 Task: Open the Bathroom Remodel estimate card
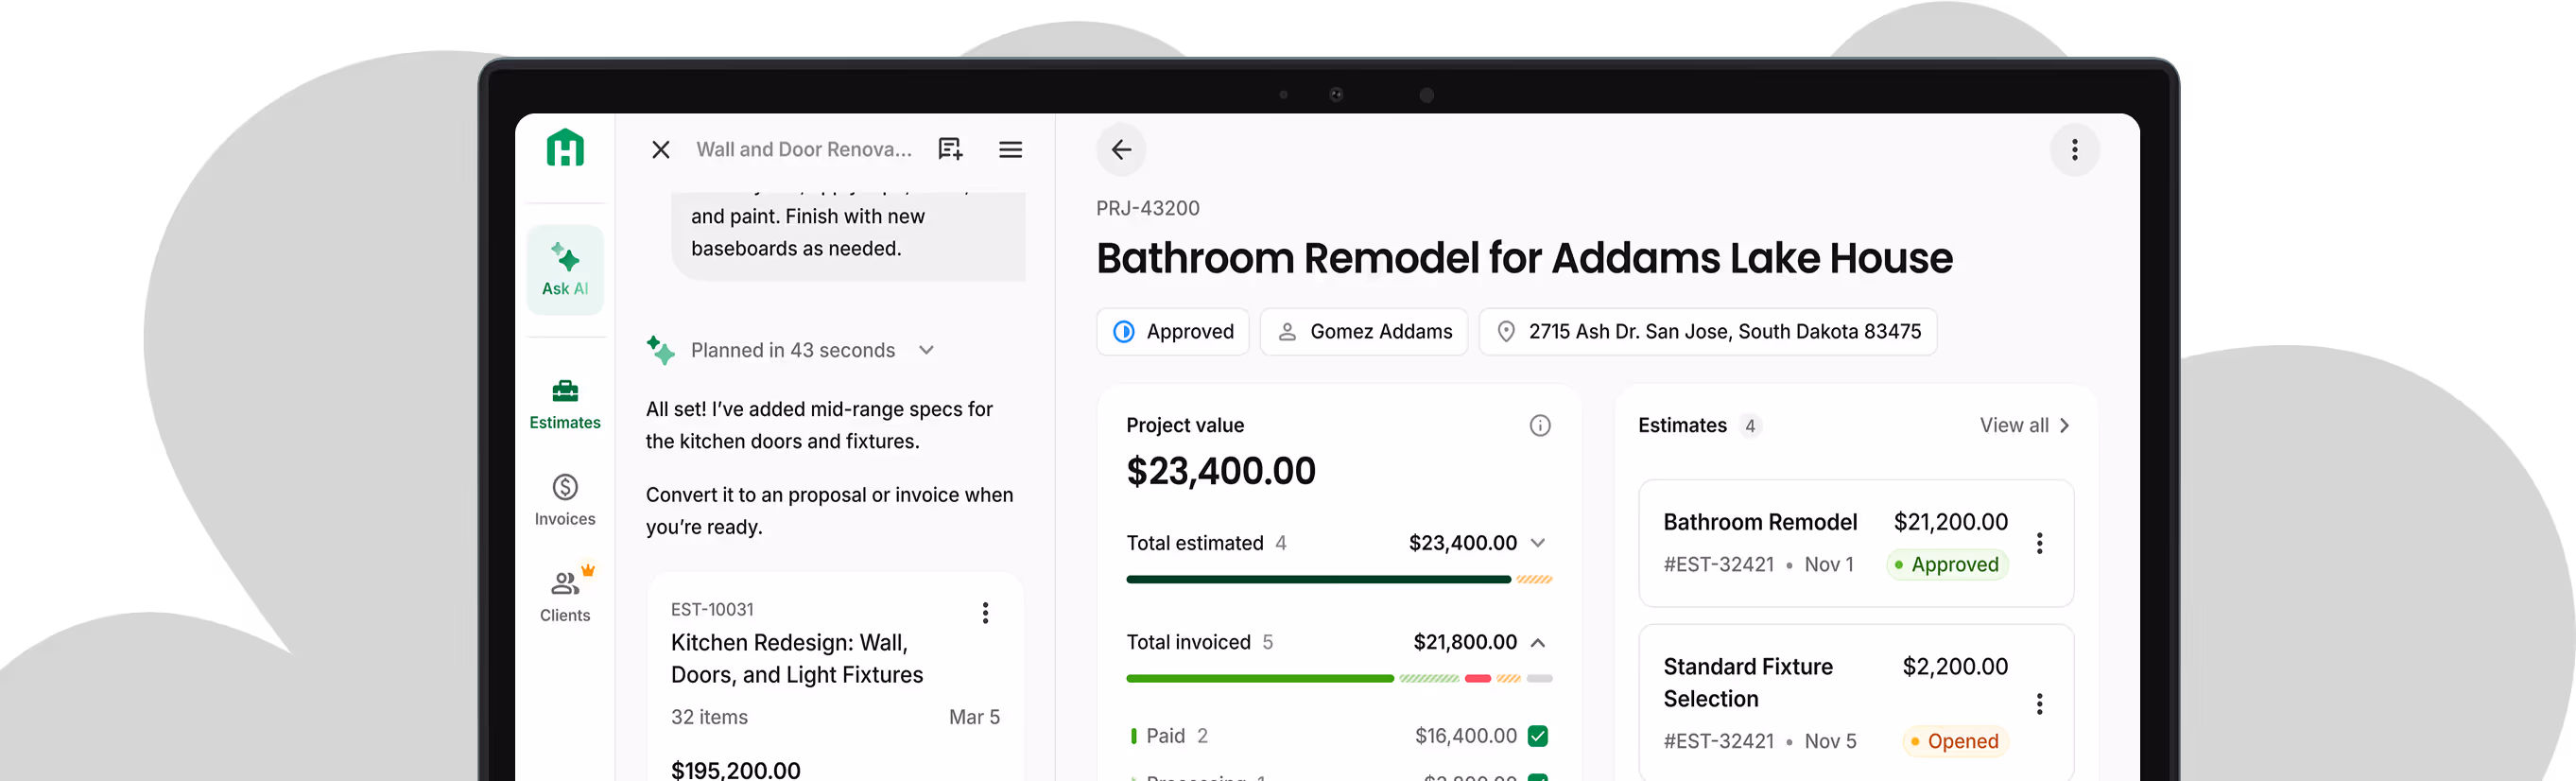(x=1855, y=543)
